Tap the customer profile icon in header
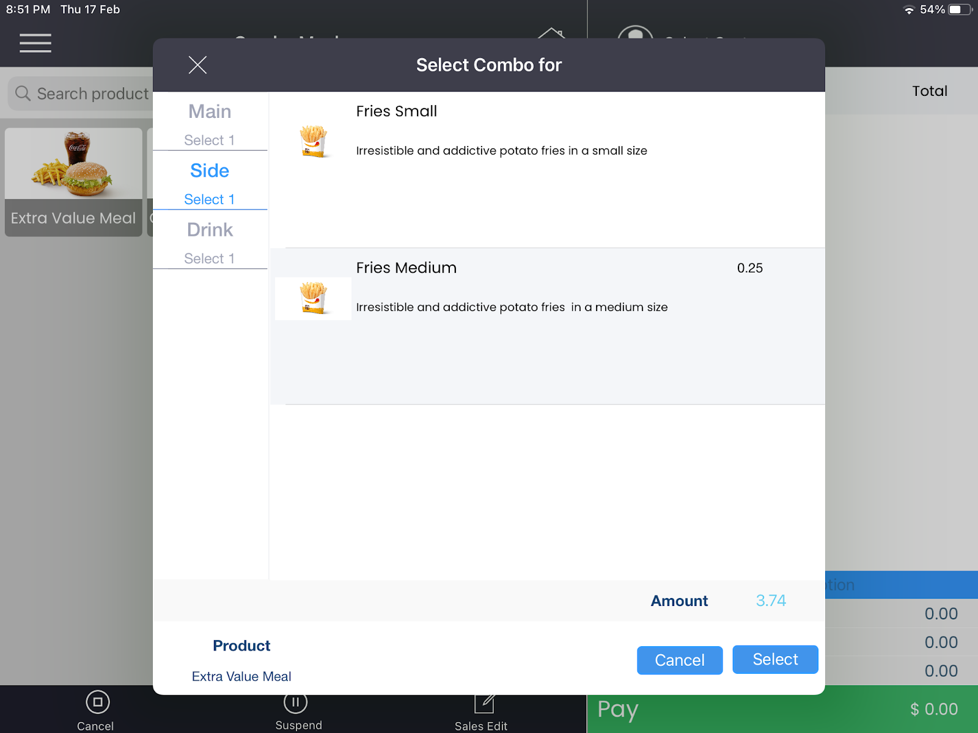The image size is (978, 733). (635, 32)
